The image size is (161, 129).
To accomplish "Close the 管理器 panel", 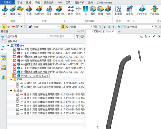I will coord(82,31).
